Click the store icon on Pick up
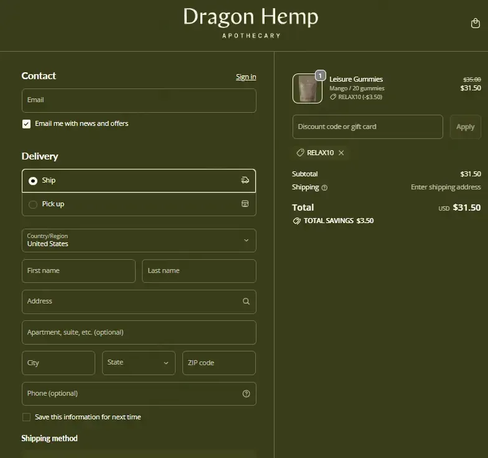 pos(245,204)
